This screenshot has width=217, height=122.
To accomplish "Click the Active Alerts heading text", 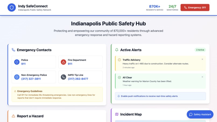I will coord(131,50).
